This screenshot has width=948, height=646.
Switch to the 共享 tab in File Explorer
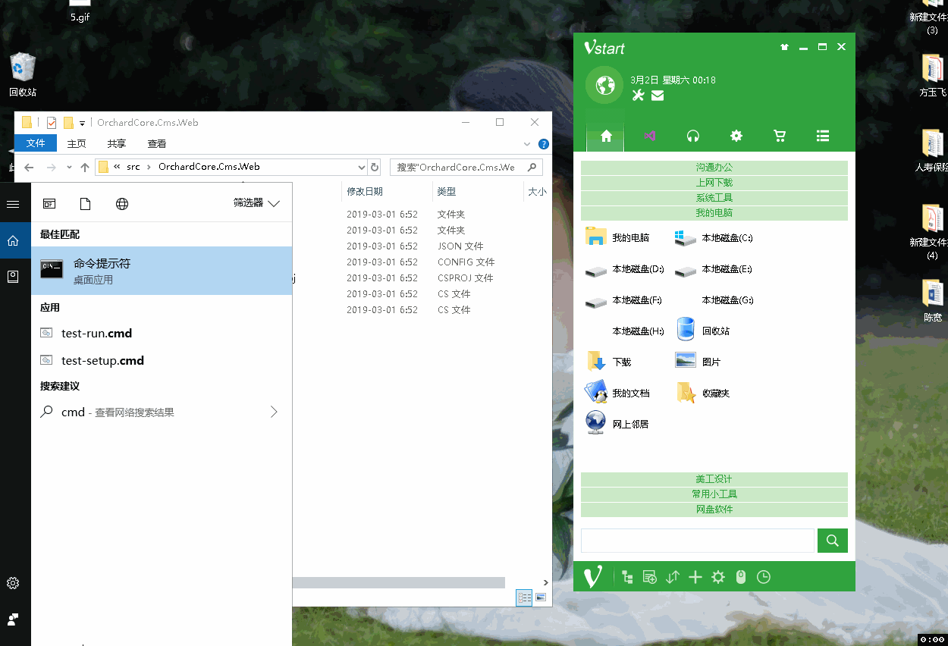(118, 143)
